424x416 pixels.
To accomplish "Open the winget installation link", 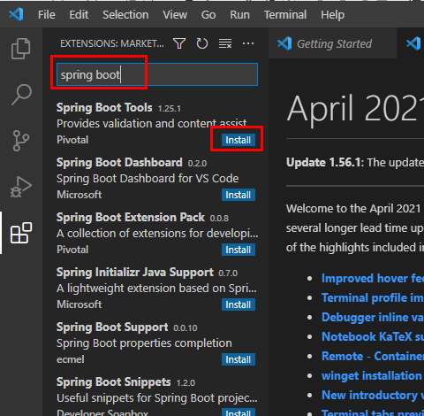I will click(372, 375).
